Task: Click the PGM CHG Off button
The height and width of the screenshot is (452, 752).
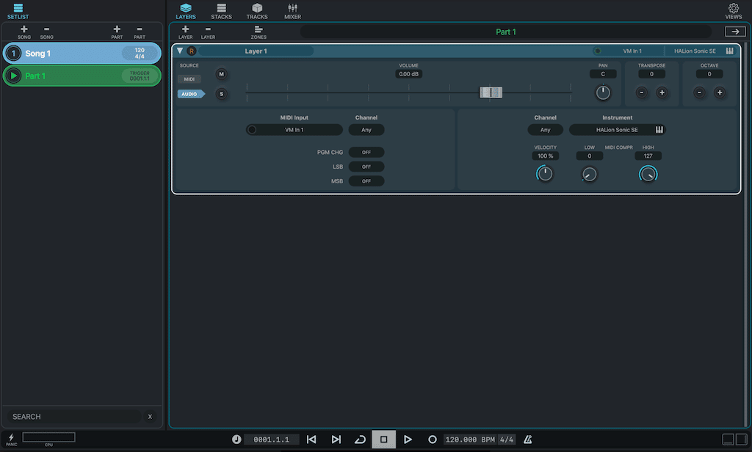Action: click(366, 153)
